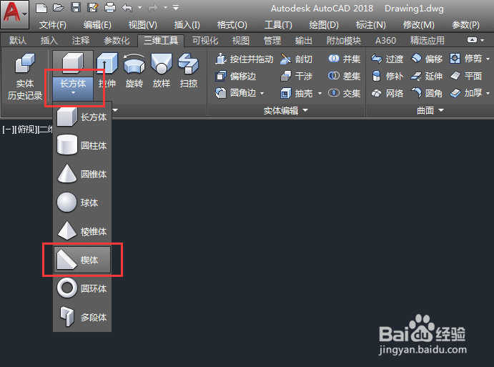The image size is (494, 367).
Task: Click the 修补 surface patch tool
Action: coord(387,76)
